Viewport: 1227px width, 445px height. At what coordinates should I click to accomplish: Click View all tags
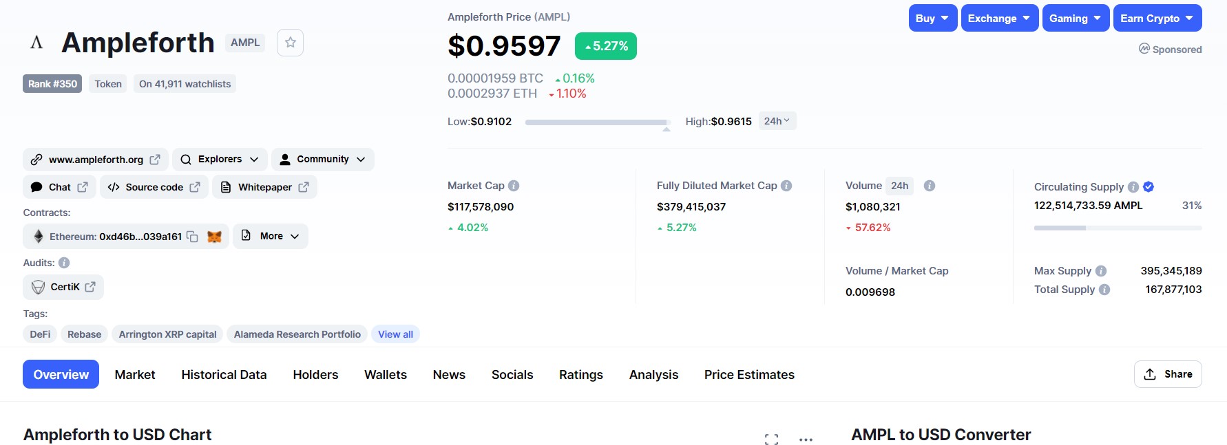point(395,334)
